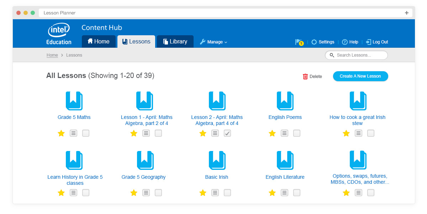
Task: Click the Create A New Lesson button
Action: point(360,76)
